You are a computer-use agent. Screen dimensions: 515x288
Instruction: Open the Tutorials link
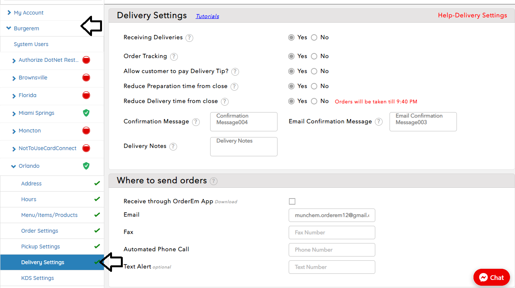[x=207, y=16]
